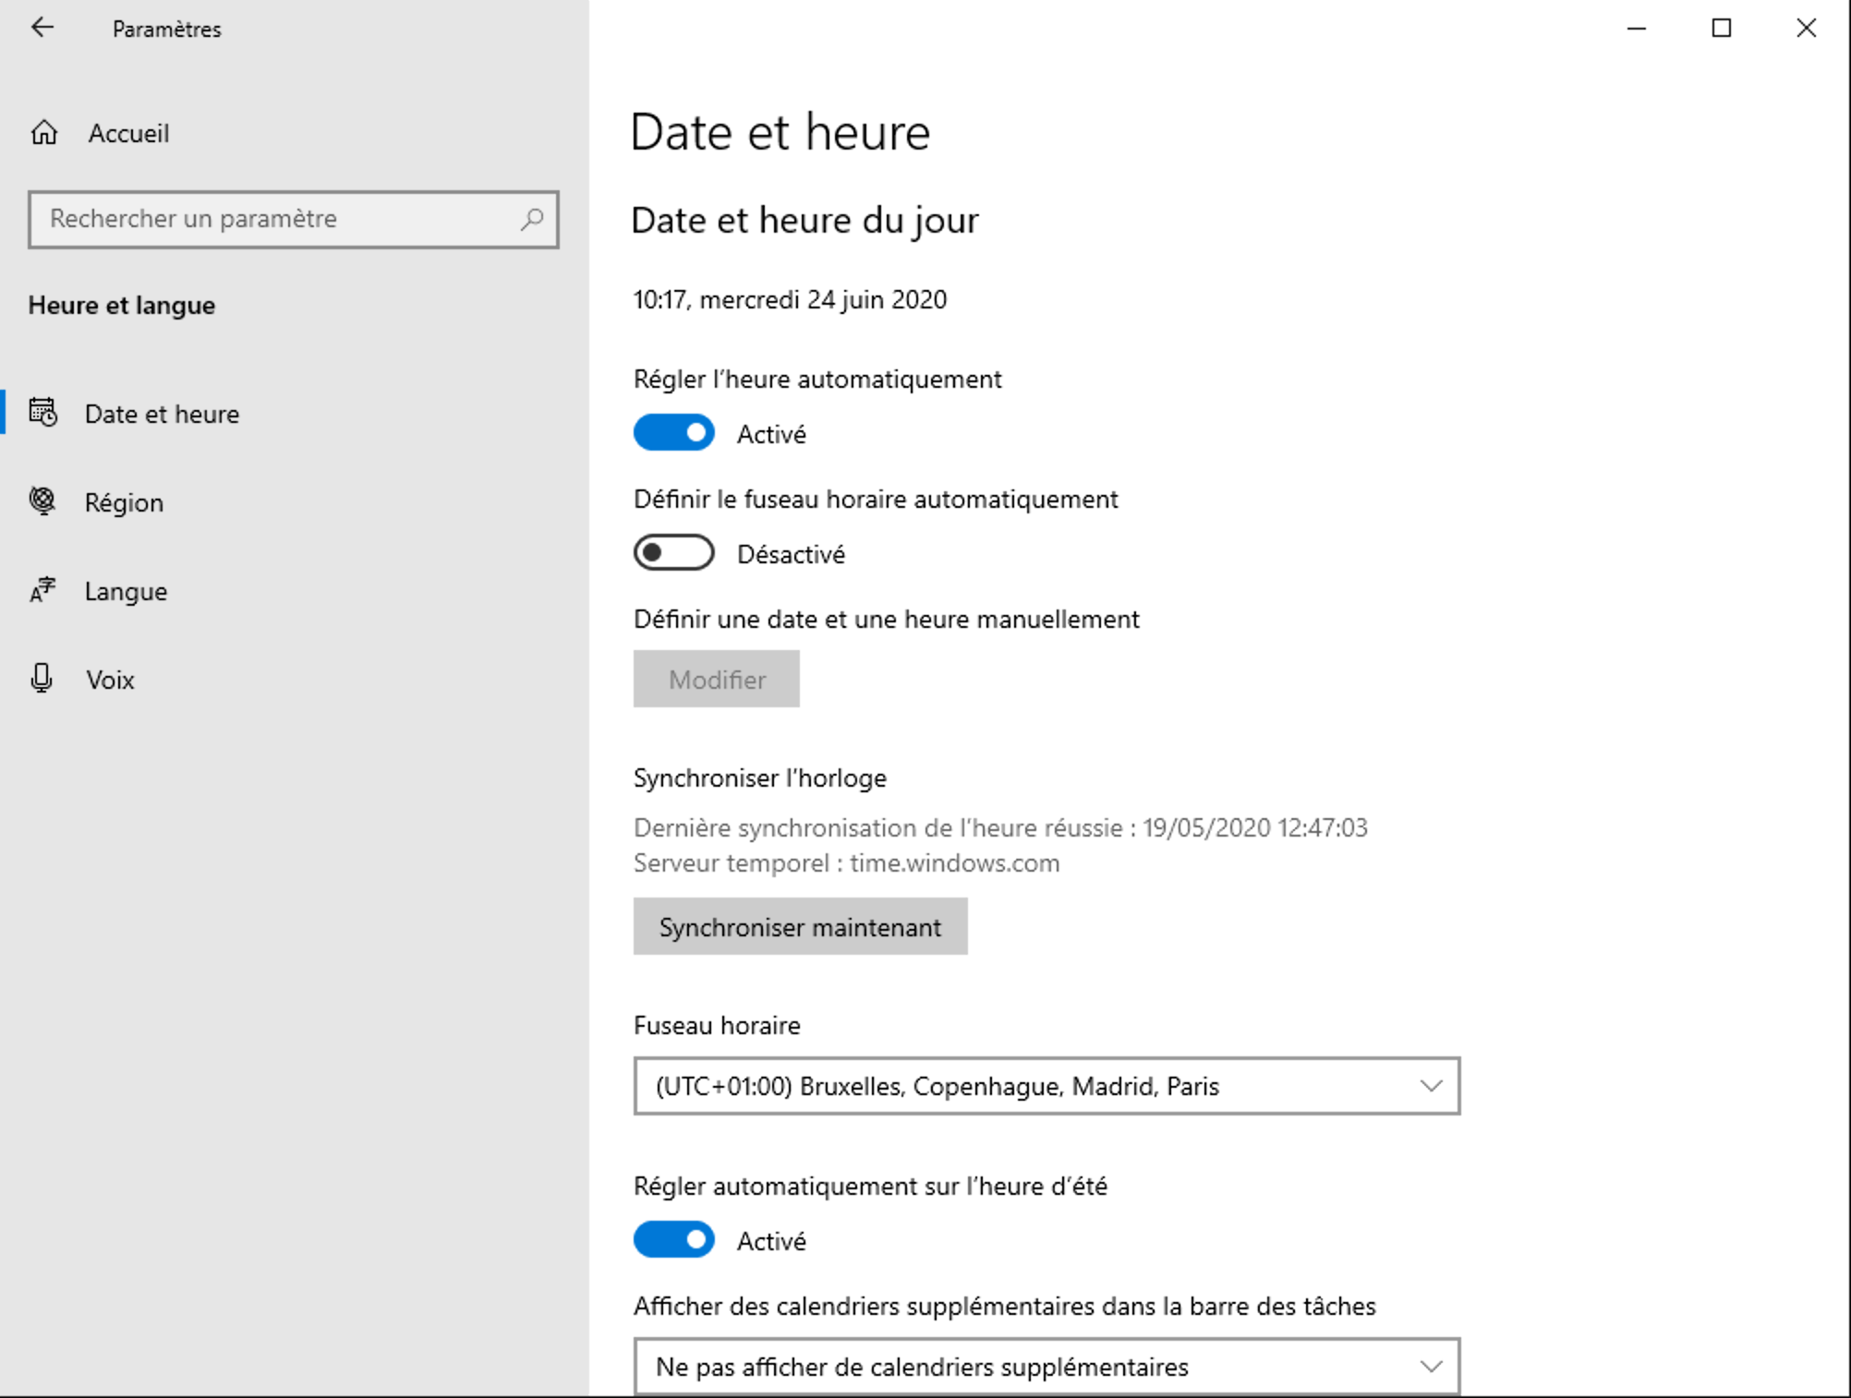The width and height of the screenshot is (1851, 1398).
Task: Click the Région globe icon
Action: [x=42, y=501]
